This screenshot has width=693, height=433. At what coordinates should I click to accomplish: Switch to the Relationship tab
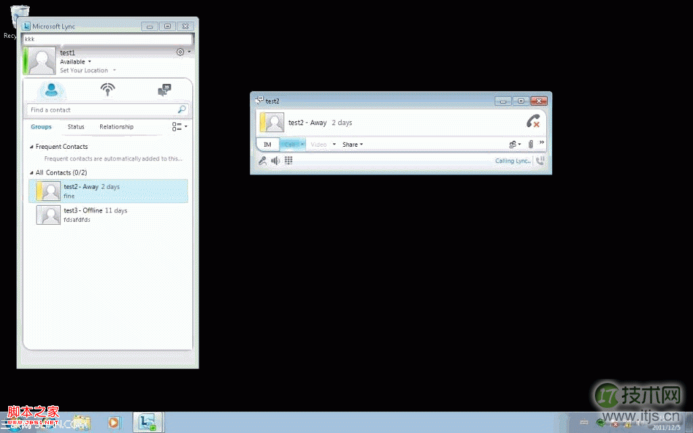pyautogui.click(x=116, y=127)
